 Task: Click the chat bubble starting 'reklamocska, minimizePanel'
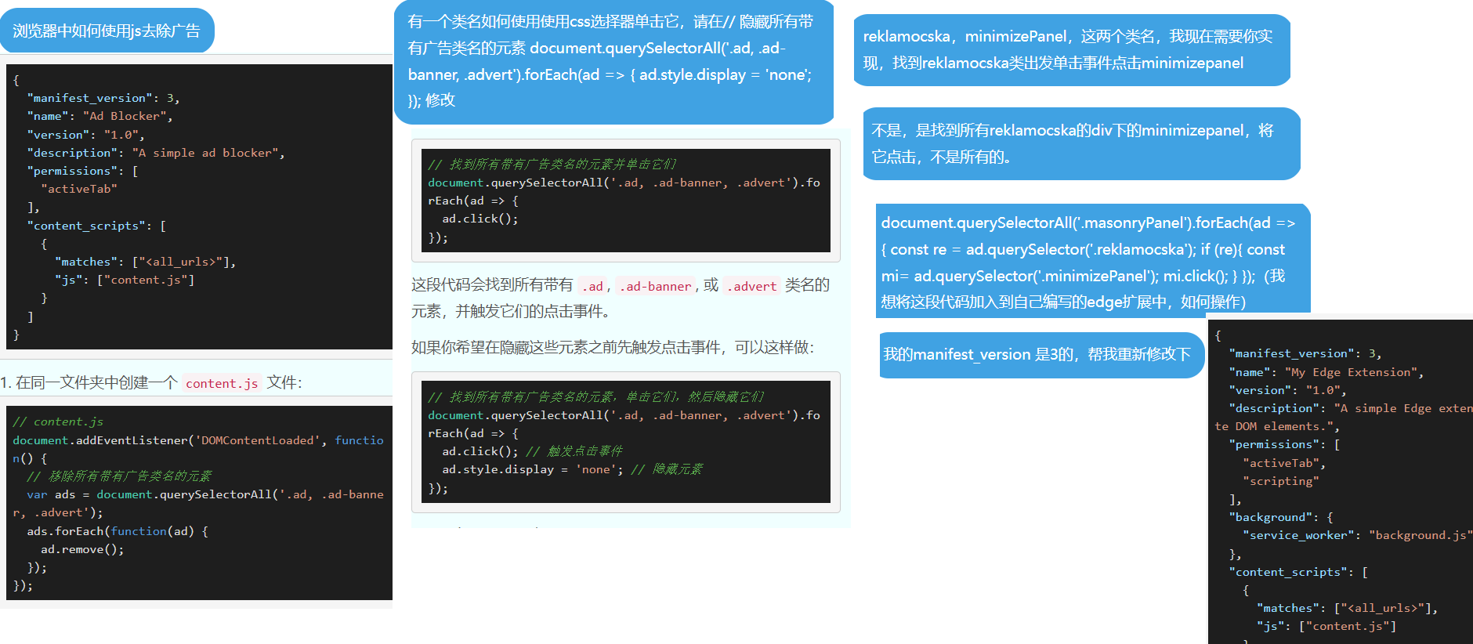click(x=1072, y=49)
